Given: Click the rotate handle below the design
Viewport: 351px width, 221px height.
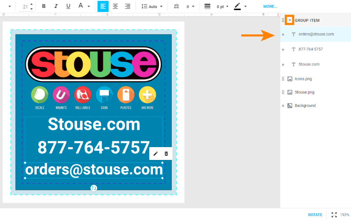Looking at the screenshot, I should coord(94,188).
